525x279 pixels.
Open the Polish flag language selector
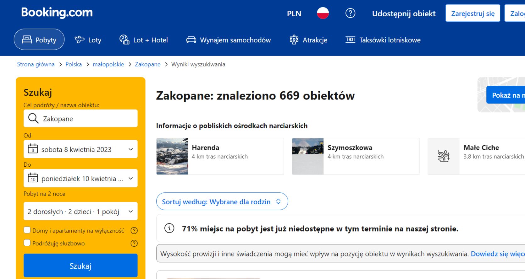pyautogui.click(x=323, y=13)
